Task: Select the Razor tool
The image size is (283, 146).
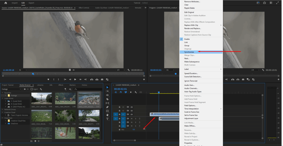Action: coord(108,99)
